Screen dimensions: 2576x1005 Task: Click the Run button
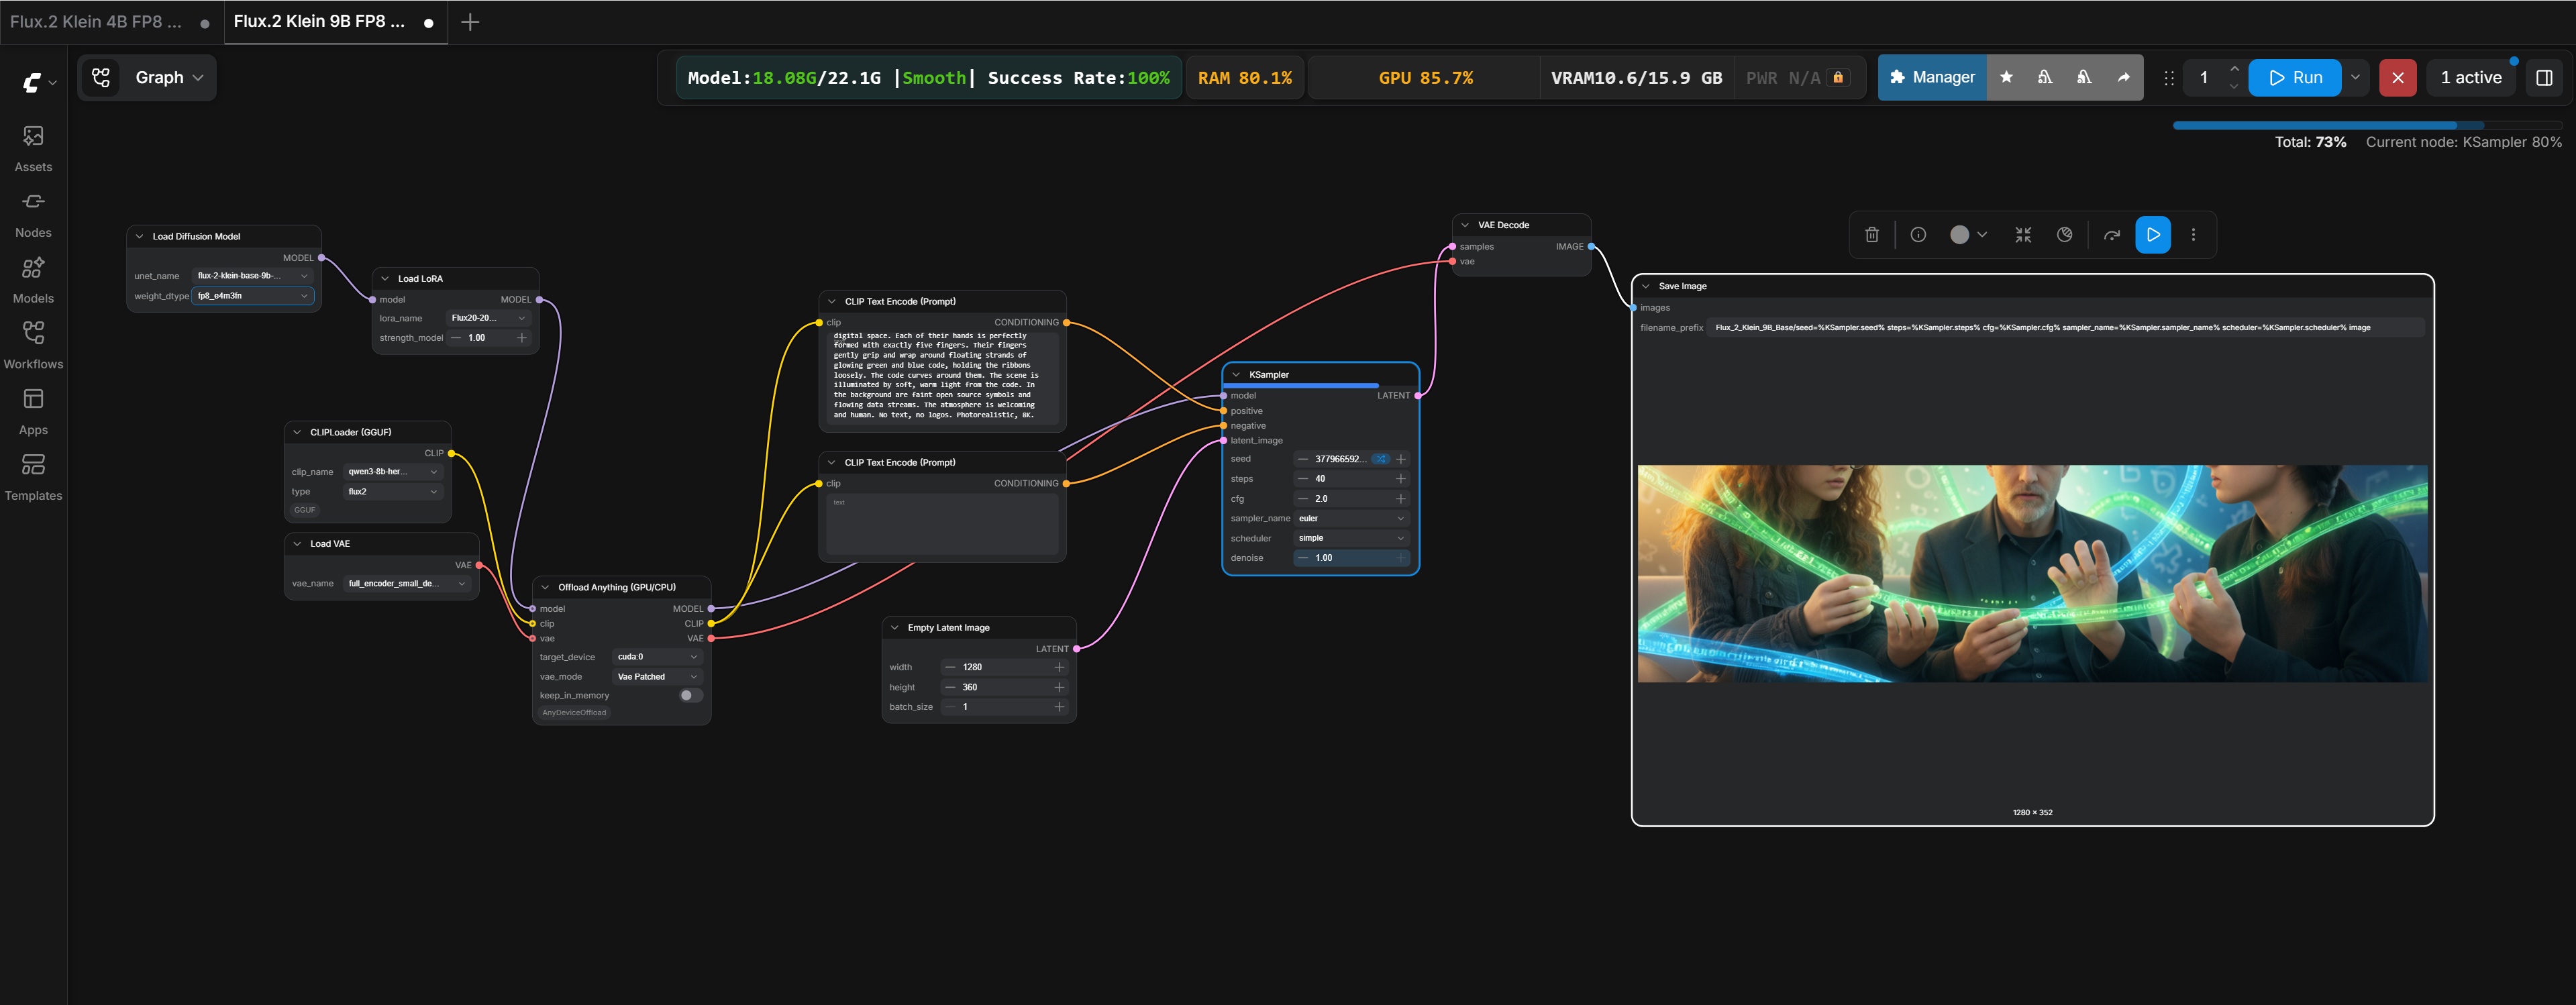[2294, 78]
